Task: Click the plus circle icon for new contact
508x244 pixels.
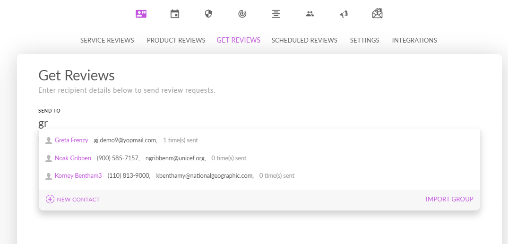Action: pyautogui.click(x=50, y=199)
